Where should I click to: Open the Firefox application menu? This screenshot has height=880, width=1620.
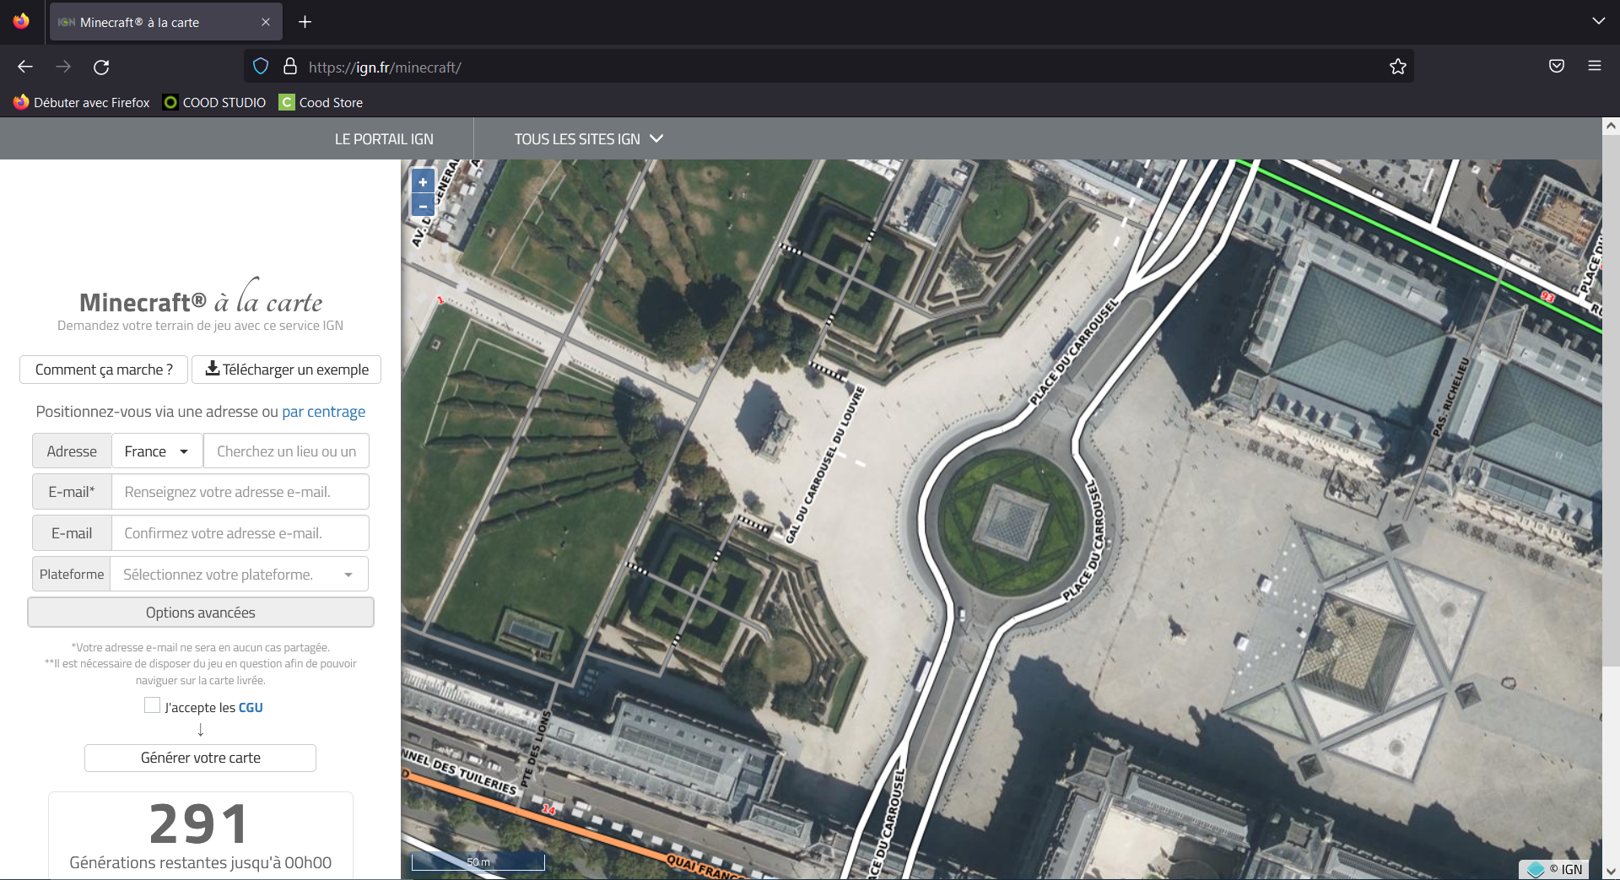[x=1594, y=67]
